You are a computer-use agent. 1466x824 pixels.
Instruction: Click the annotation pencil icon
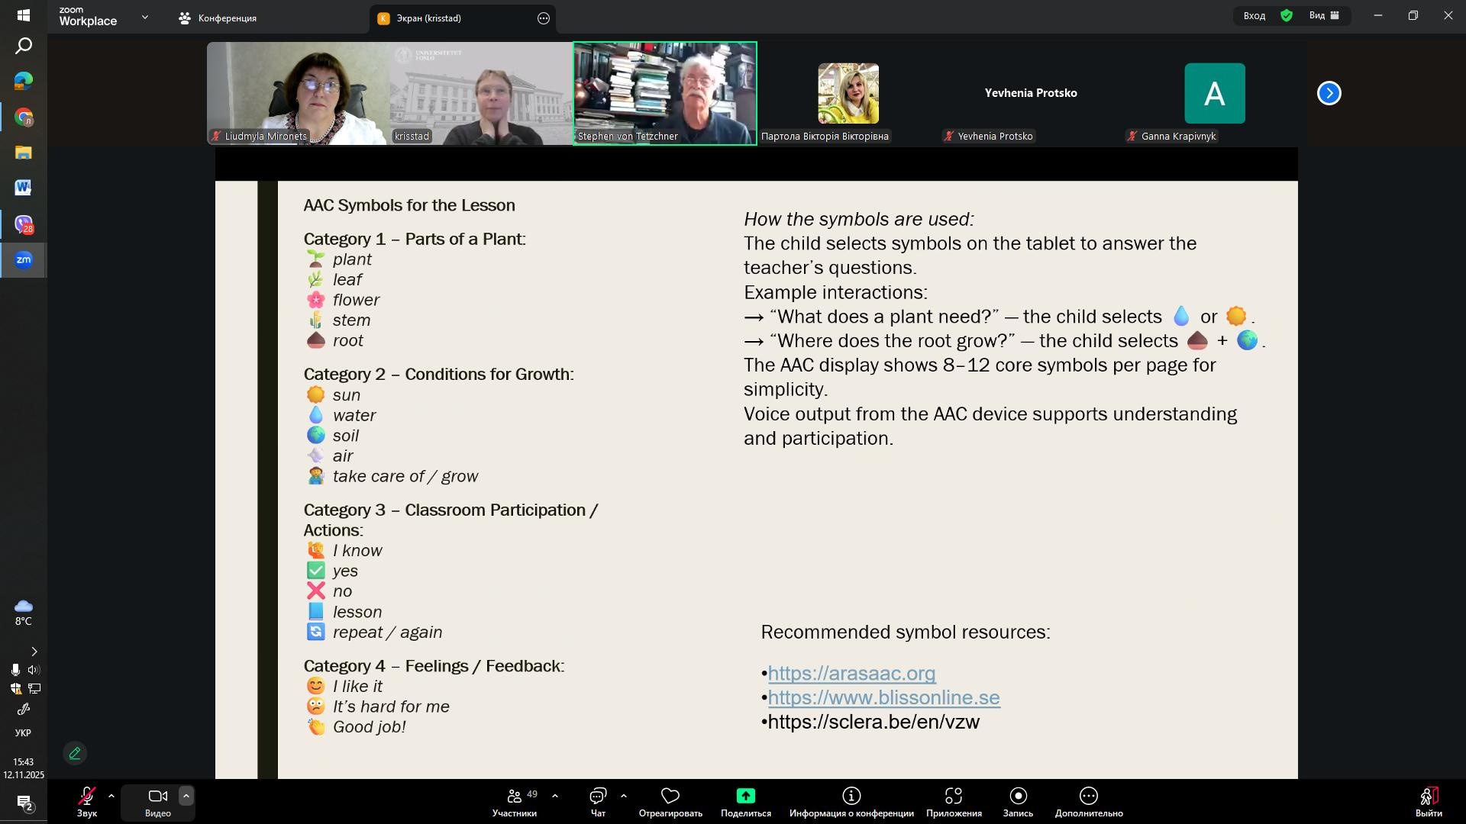coord(75,754)
